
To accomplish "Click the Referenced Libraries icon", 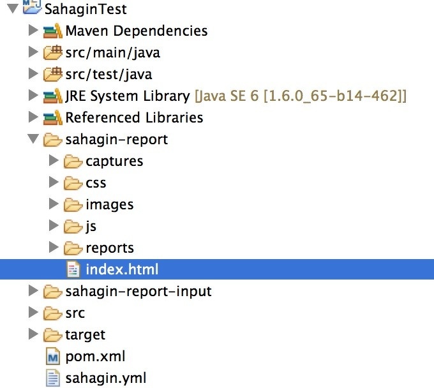I will (52, 117).
